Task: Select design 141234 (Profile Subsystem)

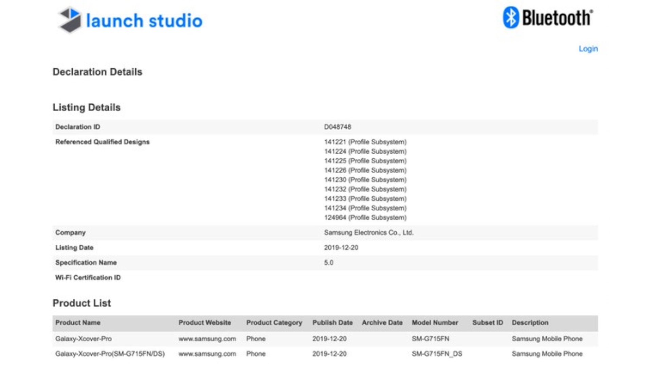Action: [365, 208]
